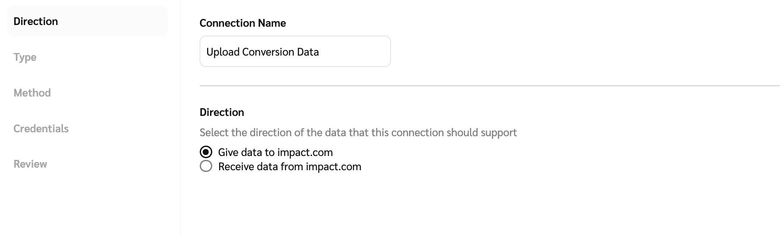The image size is (780, 237).
Task: Click the word "Conversion" in the name field
Action: [261, 52]
